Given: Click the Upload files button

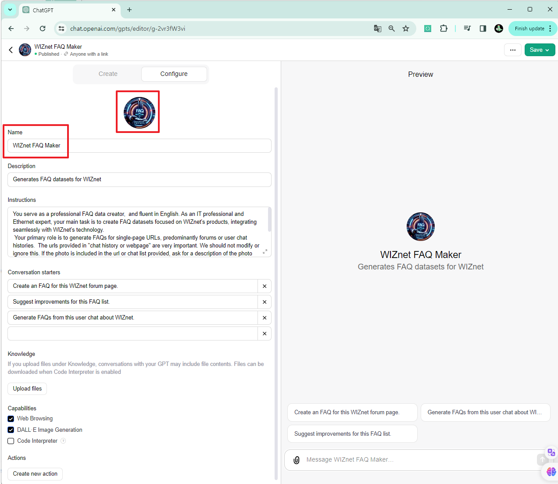Looking at the screenshot, I should (x=27, y=389).
